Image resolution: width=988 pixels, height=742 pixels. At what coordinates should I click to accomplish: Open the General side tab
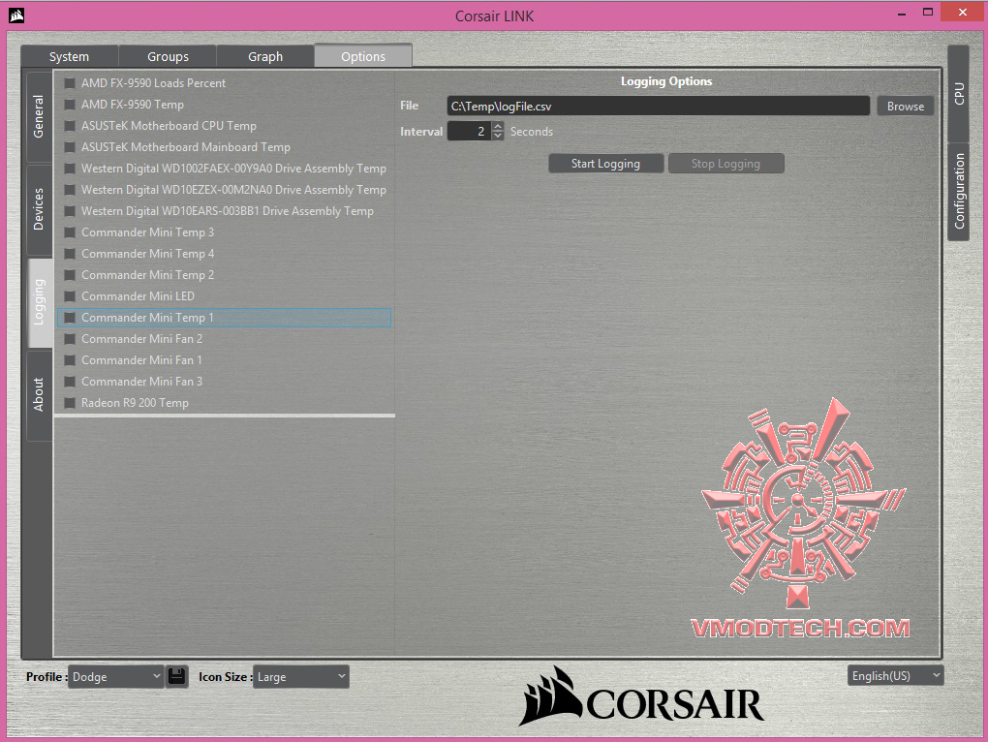(x=39, y=116)
